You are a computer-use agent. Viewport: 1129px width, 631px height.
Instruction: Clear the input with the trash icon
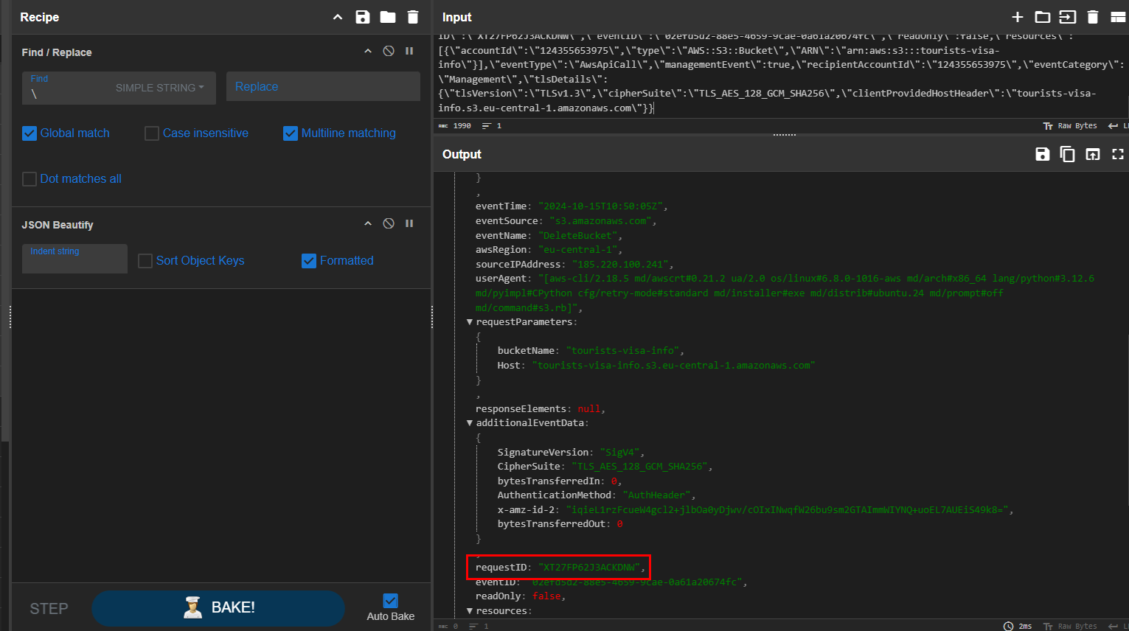click(x=1093, y=17)
